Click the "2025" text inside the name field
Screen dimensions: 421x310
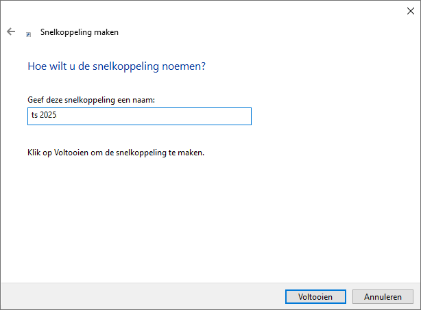49,116
